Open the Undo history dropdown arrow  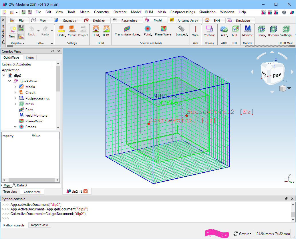point(38,31)
